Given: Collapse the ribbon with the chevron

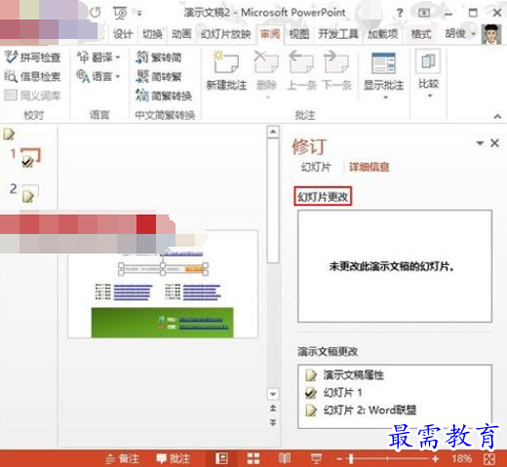Looking at the screenshot, I should [497, 116].
